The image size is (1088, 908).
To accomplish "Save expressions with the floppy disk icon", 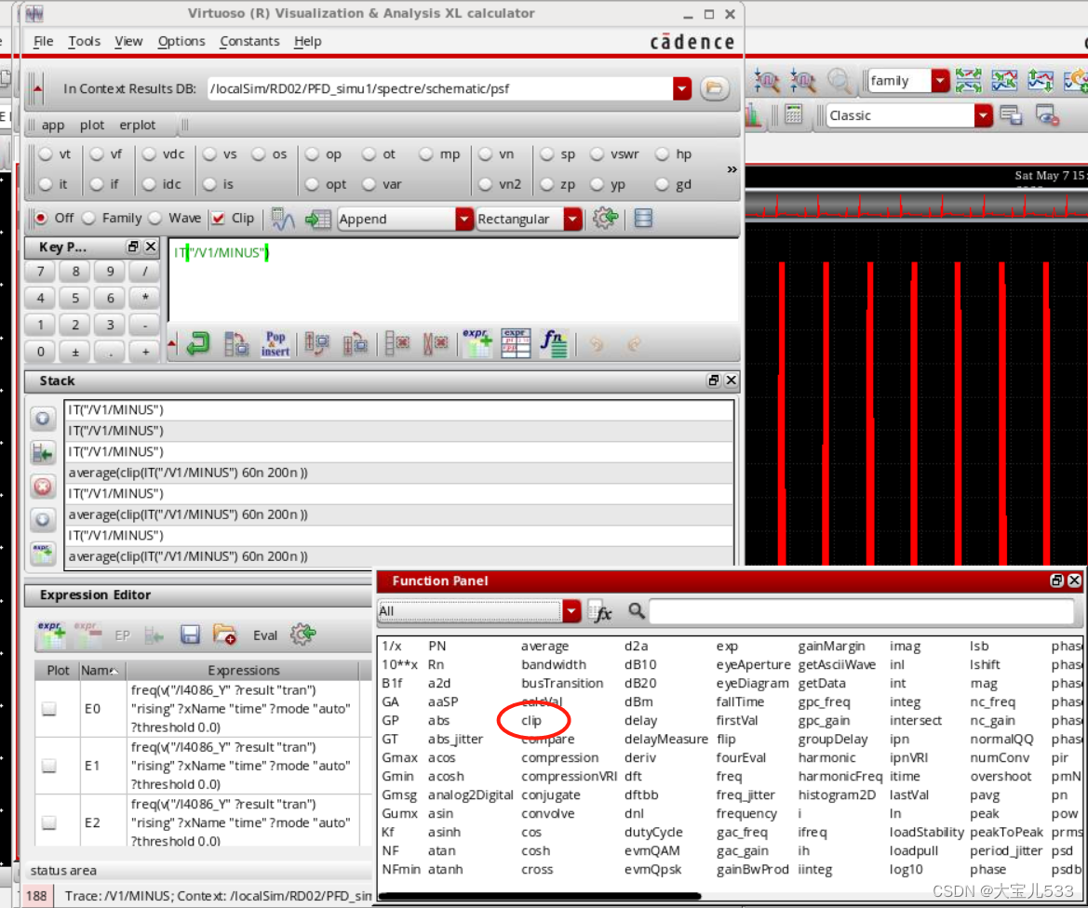I will (x=190, y=634).
